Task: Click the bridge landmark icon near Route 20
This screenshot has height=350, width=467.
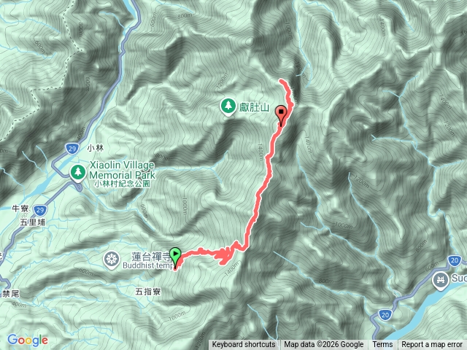Action: (x=440, y=281)
